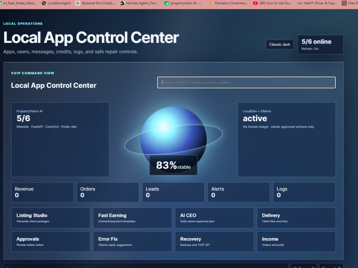Image resolution: width=358 pixels, height=268 pixels.
Task: Open the Logs stat tile
Action: tap(304, 192)
